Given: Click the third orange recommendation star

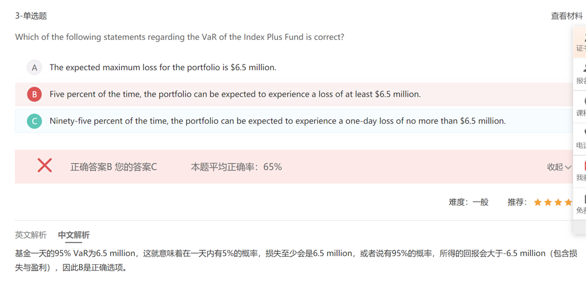Looking at the screenshot, I should click(558, 202).
